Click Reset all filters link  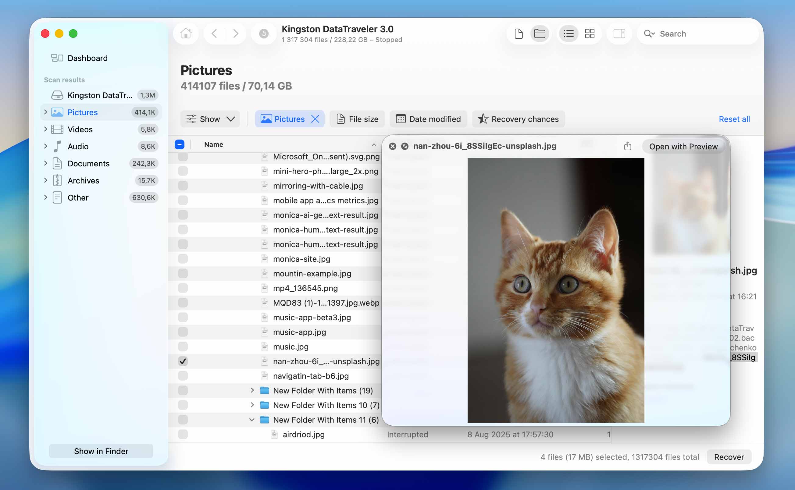[734, 119]
